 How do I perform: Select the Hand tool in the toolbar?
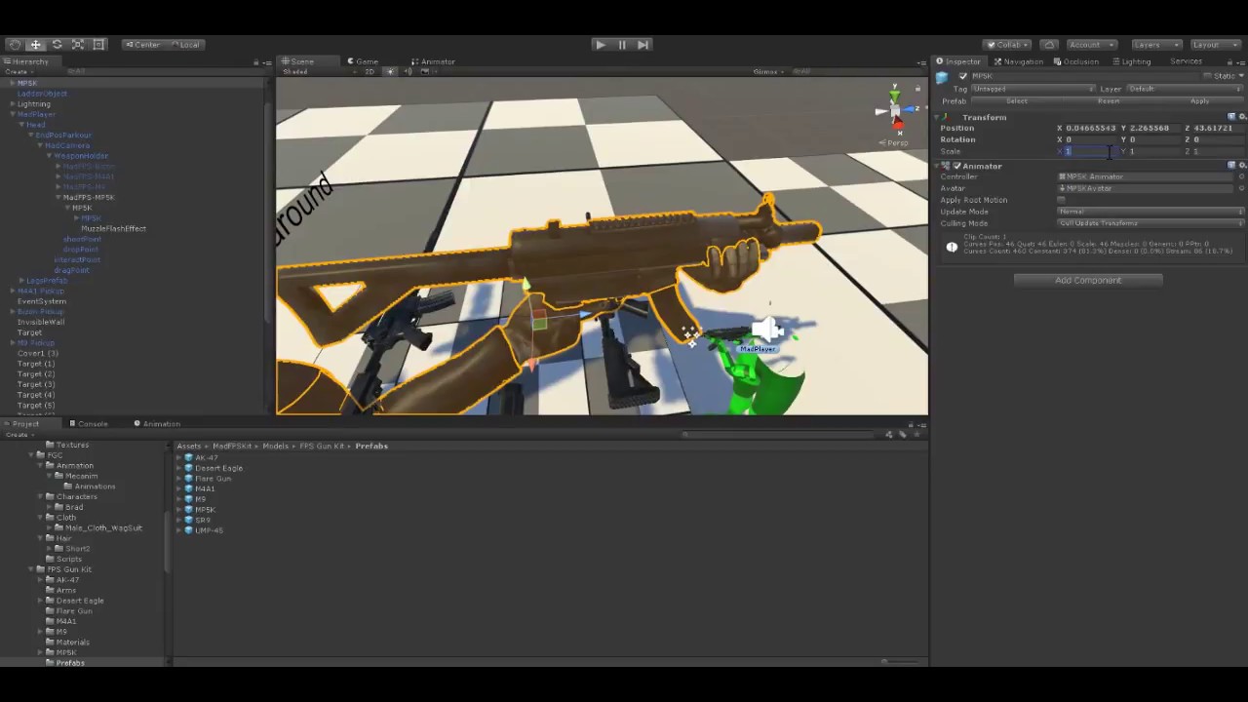tap(15, 45)
